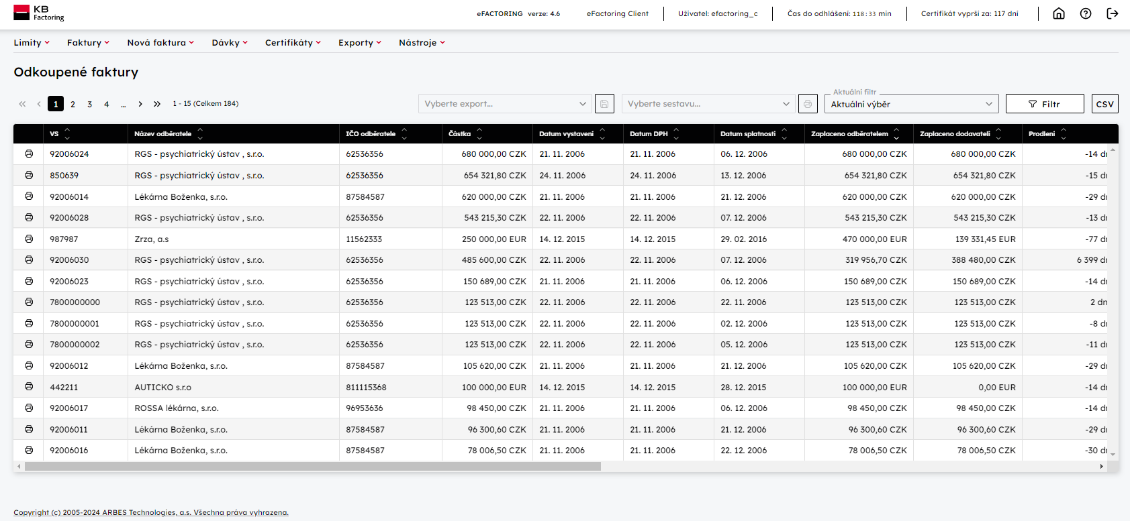Viewport: 1130px width, 521px height.
Task: Click the save export icon button
Action: click(x=604, y=104)
